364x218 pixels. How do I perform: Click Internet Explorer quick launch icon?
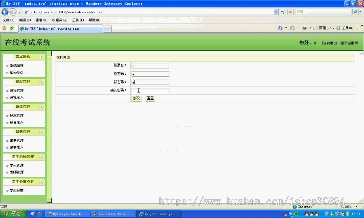coord(40,214)
